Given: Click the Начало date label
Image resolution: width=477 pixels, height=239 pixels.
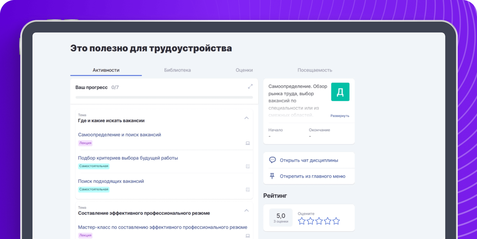Looking at the screenshot, I should tap(275, 130).
